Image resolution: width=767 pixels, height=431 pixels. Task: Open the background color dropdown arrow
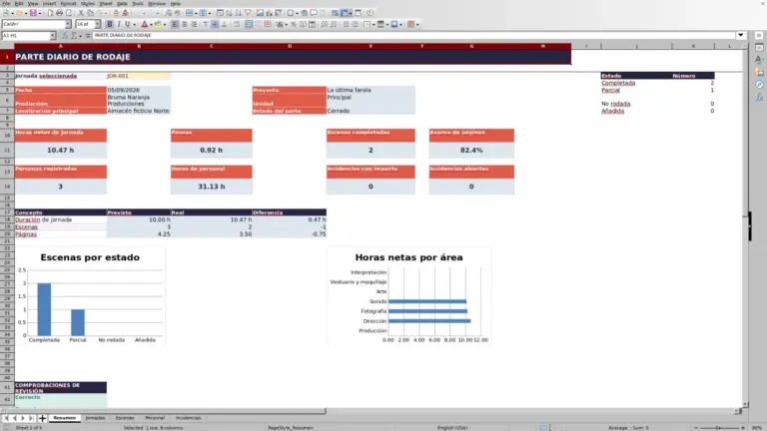pos(165,24)
